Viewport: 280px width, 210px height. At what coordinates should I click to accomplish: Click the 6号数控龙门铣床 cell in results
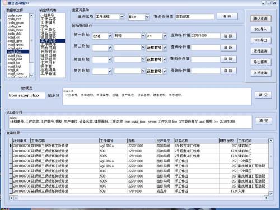click(x=197, y=146)
